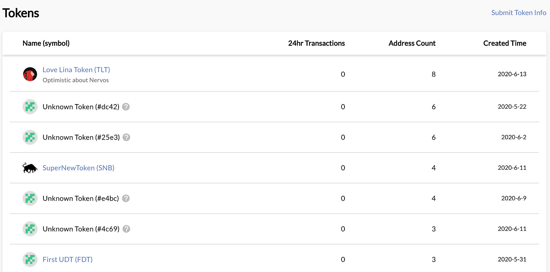Click the First UDT token identicon

coord(30,260)
